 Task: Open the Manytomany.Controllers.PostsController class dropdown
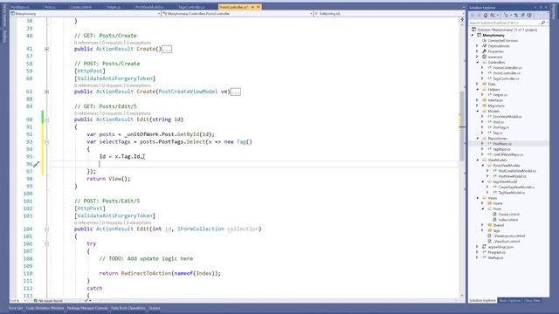coord(238,14)
